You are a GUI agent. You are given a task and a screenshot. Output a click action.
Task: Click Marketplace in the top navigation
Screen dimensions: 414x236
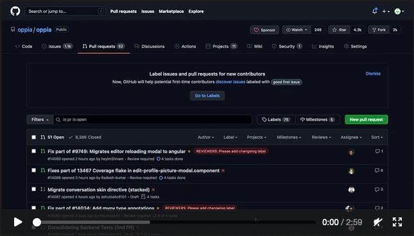(x=171, y=12)
